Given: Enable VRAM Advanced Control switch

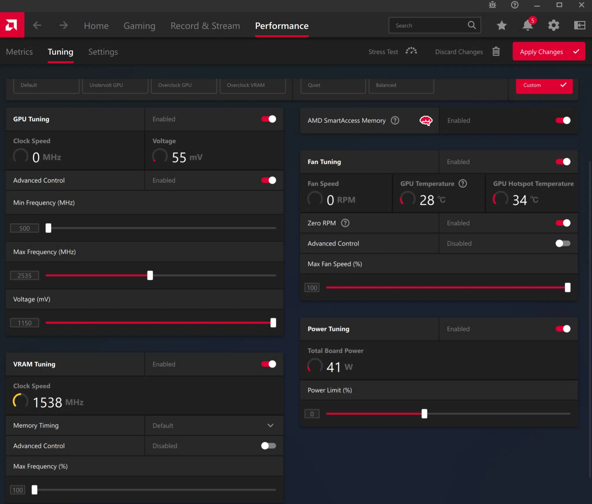Looking at the screenshot, I should coord(269,446).
